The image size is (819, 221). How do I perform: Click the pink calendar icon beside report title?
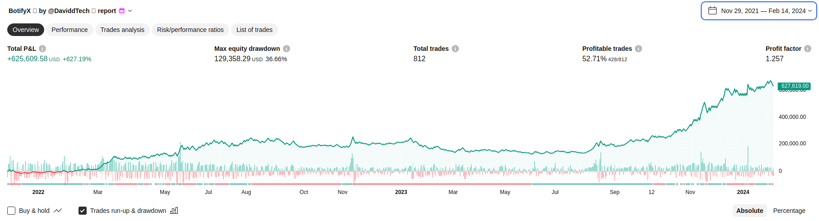tap(122, 11)
